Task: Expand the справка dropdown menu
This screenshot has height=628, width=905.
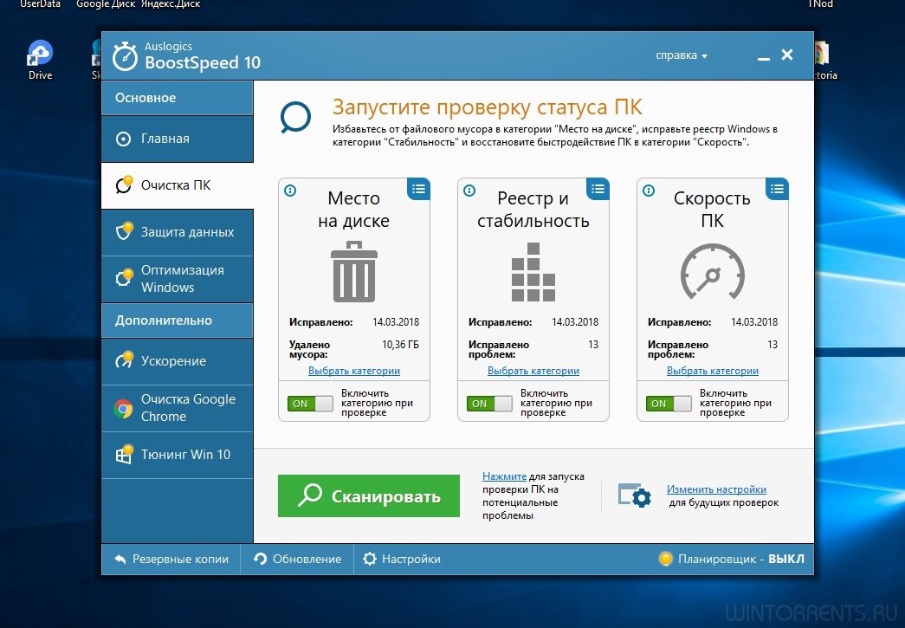Action: coord(682,55)
